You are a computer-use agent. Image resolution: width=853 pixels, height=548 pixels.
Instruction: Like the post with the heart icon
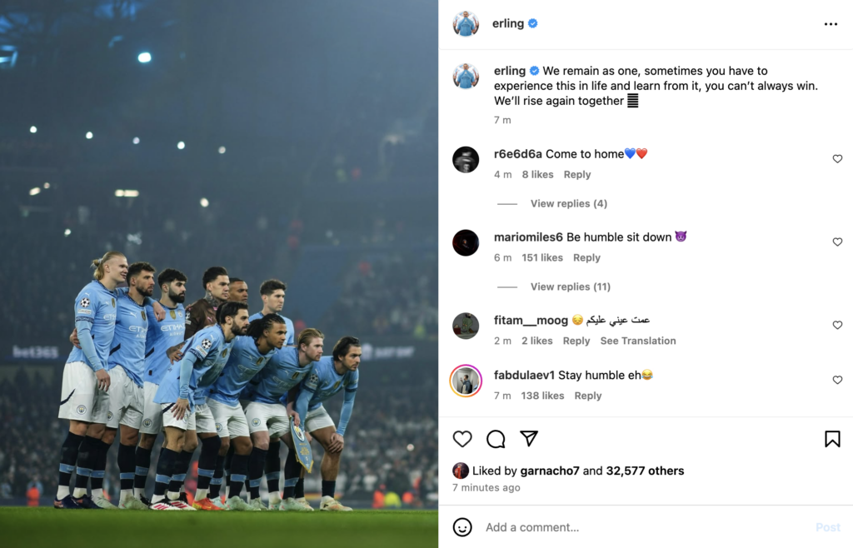[462, 439]
